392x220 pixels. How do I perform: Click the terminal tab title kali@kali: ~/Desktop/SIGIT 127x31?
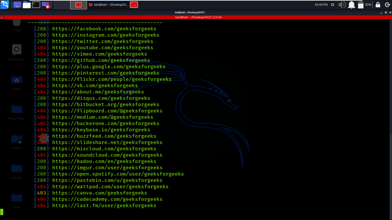point(198,17)
